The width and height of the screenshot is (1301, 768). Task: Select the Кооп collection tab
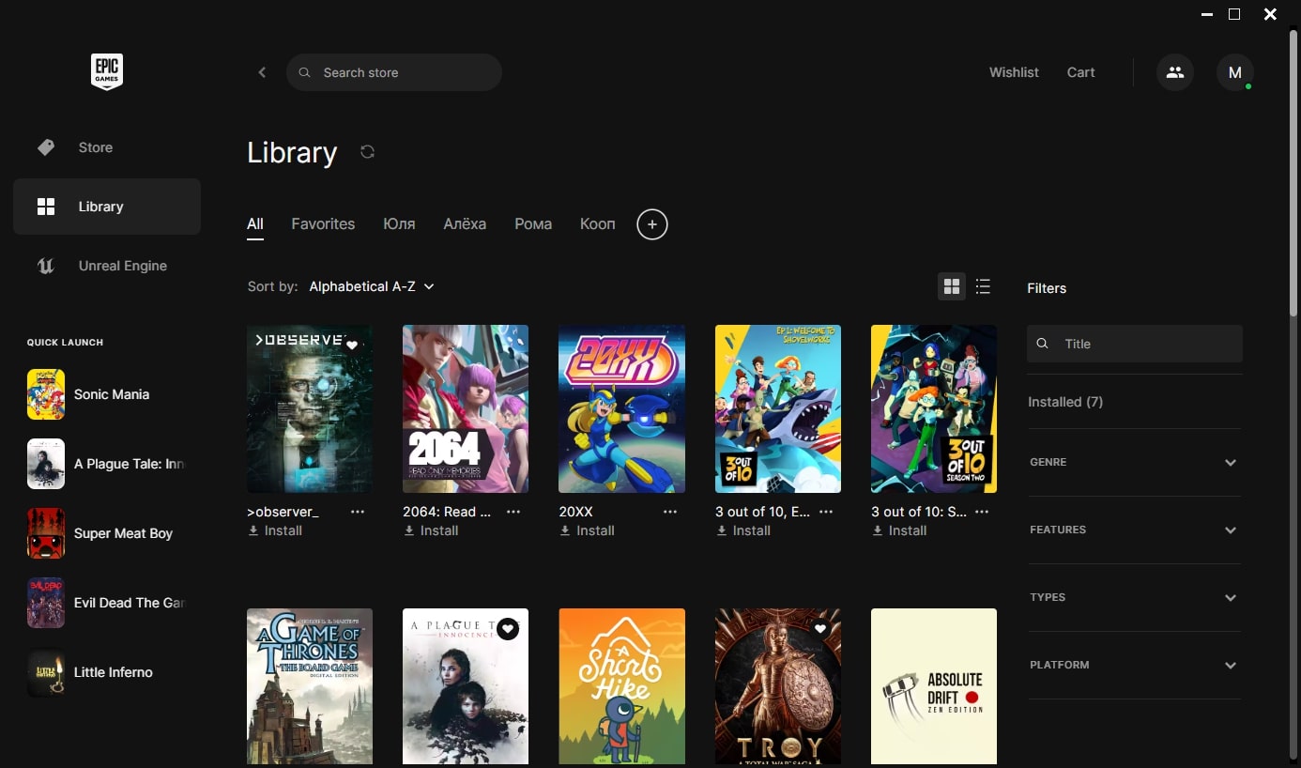click(598, 224)
